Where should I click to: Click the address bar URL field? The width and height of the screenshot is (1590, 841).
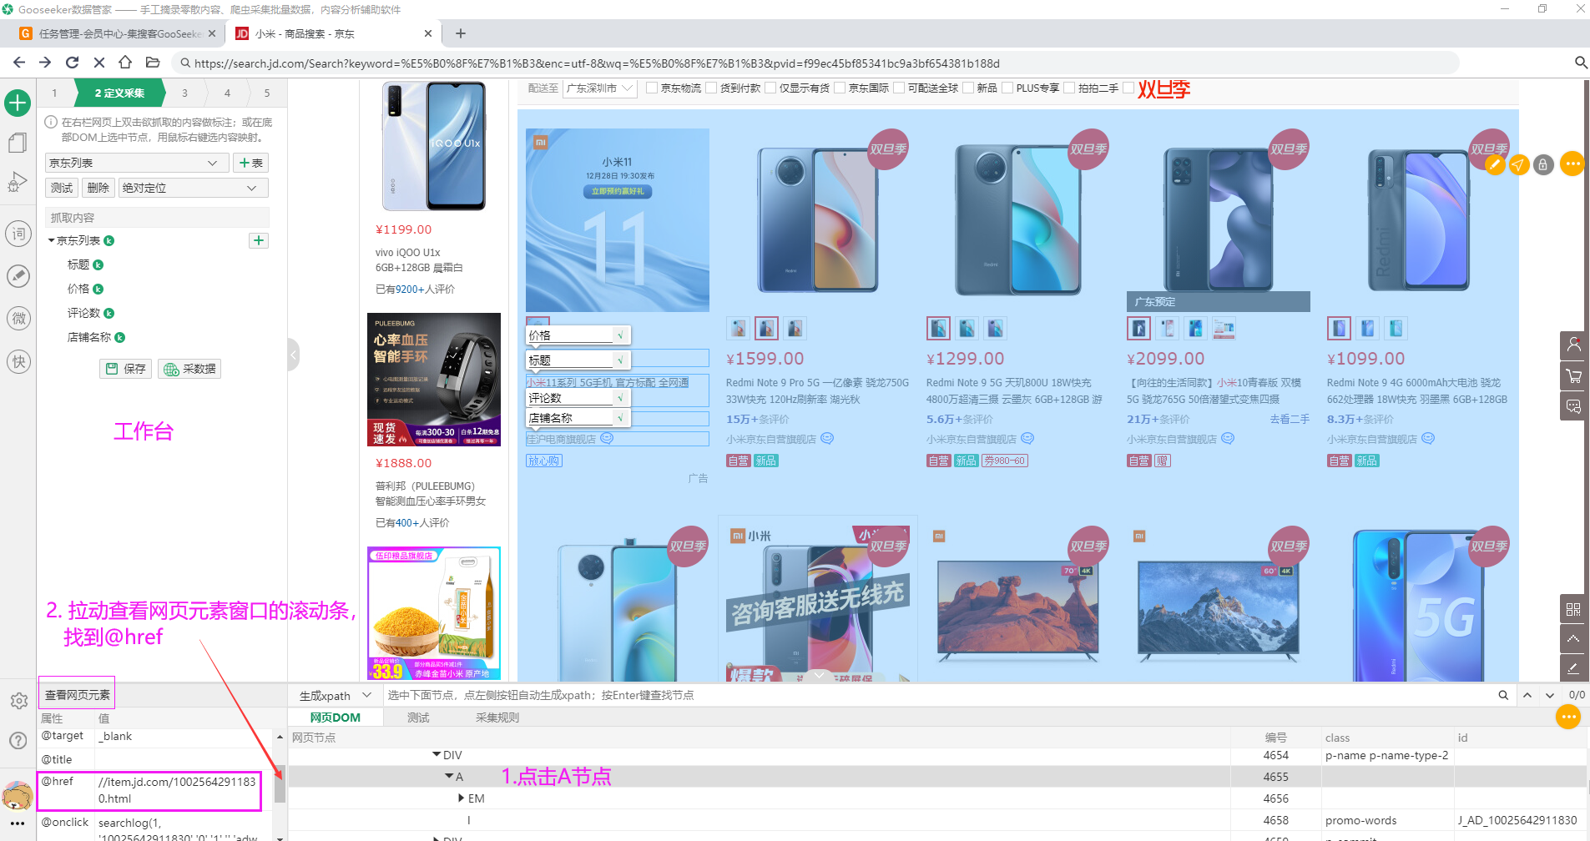[815, 63]
